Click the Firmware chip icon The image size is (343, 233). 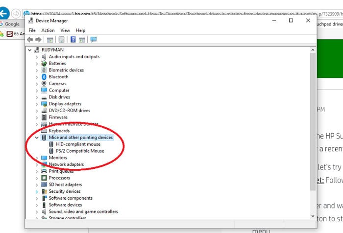pyautogui.click(x=44, y=117)
